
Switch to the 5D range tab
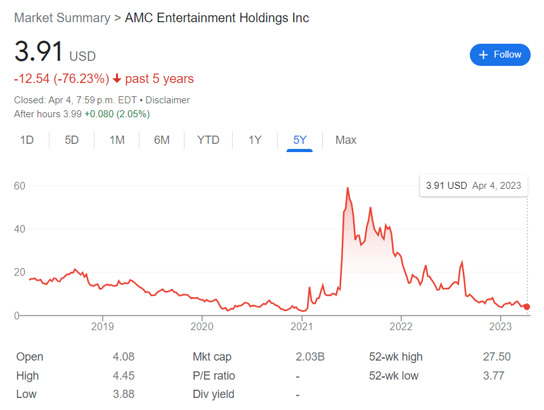(72, 140)
